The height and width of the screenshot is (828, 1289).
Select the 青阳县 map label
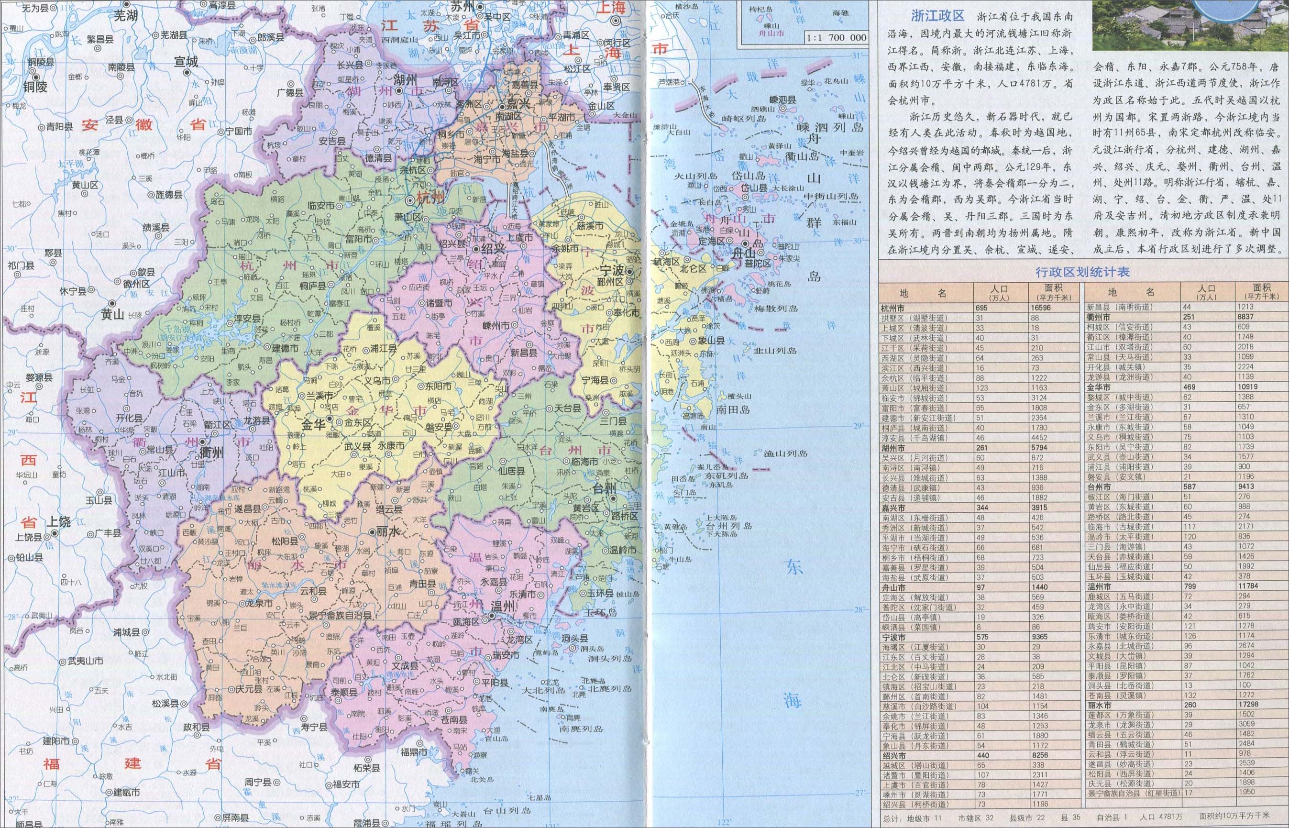coord(59,127)
